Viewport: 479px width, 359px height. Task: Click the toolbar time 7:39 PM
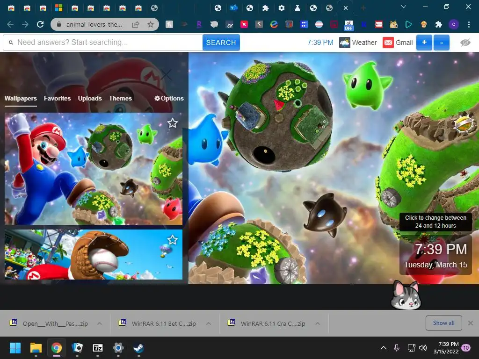(320, 43)
